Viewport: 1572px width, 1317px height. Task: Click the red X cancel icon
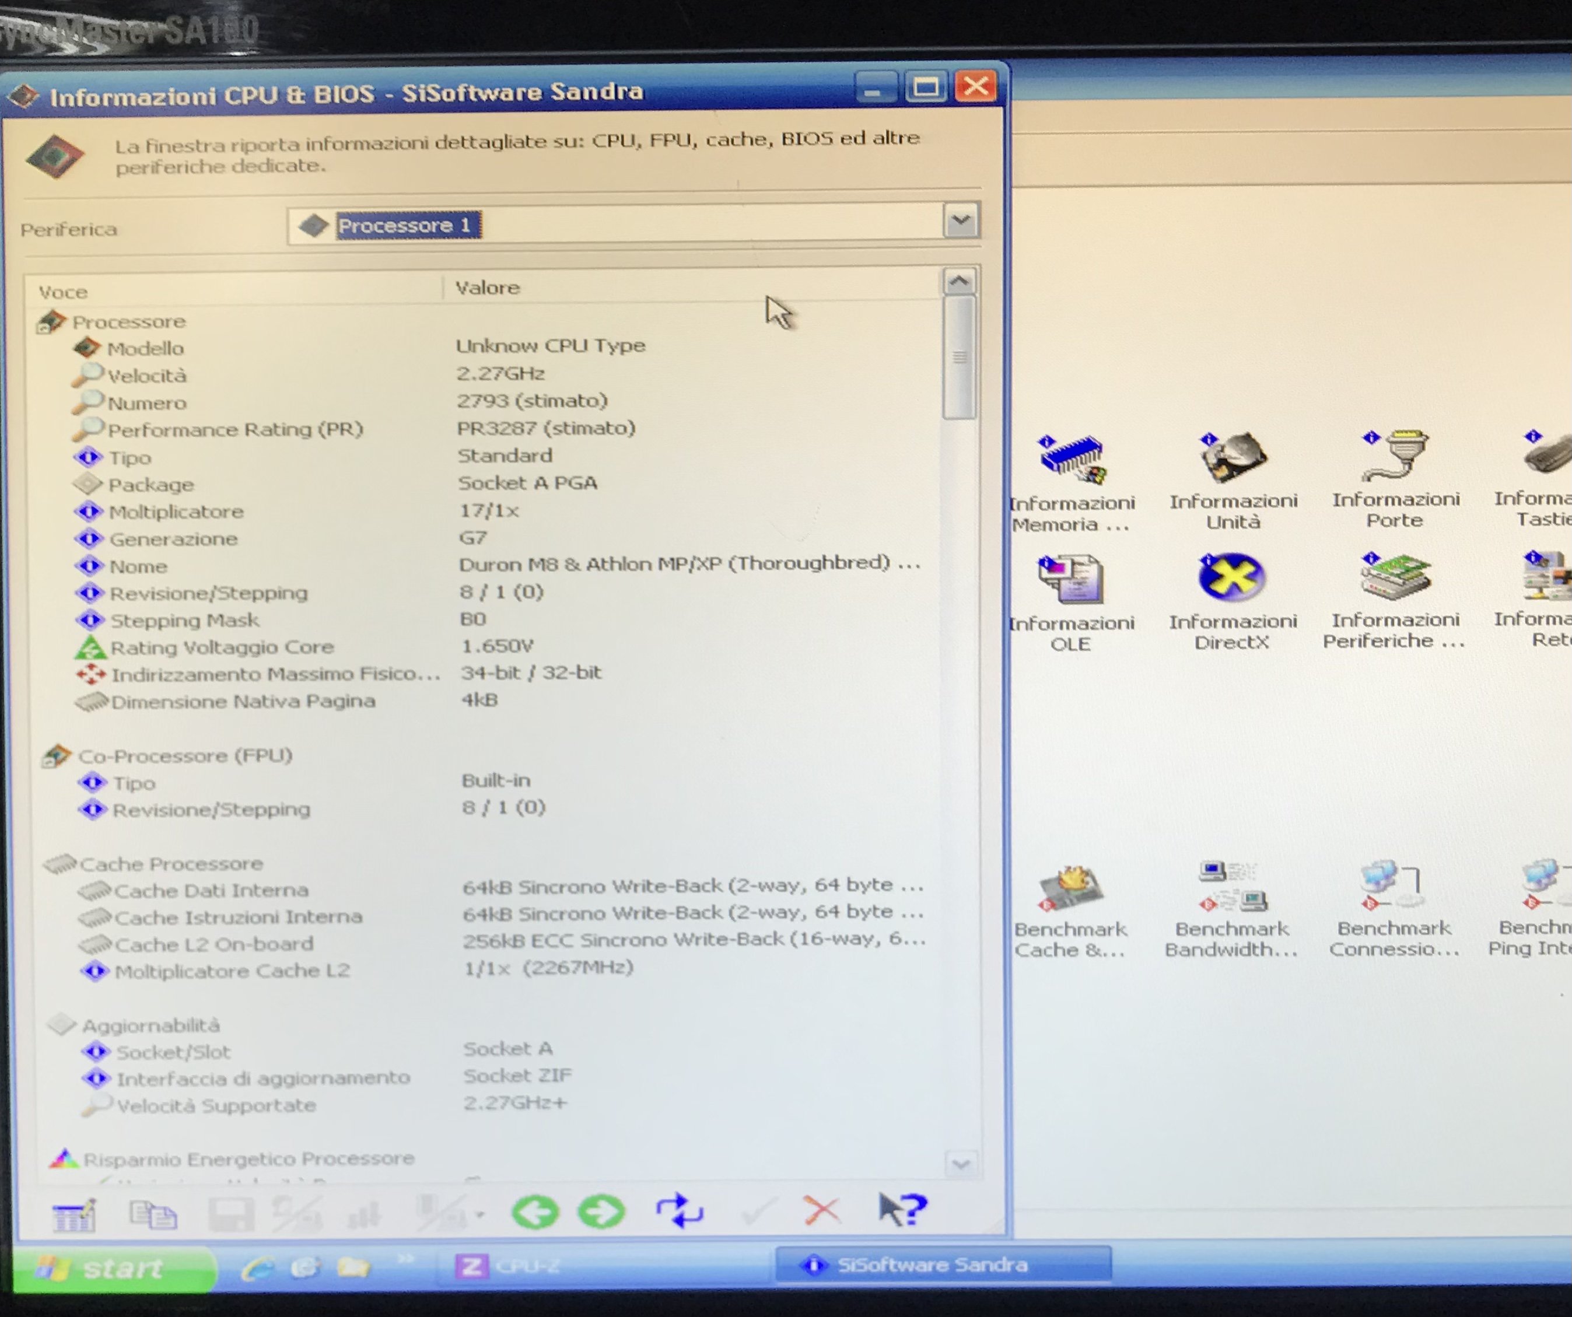(821, 1210)
